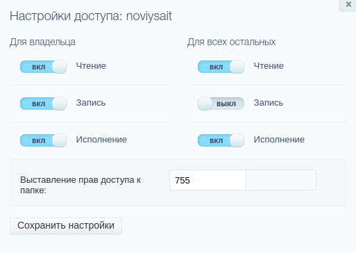The width and height of the screenshot is (356, 253).
Task: Click the permissions field containing 755
Action: [x=207, y=180]
